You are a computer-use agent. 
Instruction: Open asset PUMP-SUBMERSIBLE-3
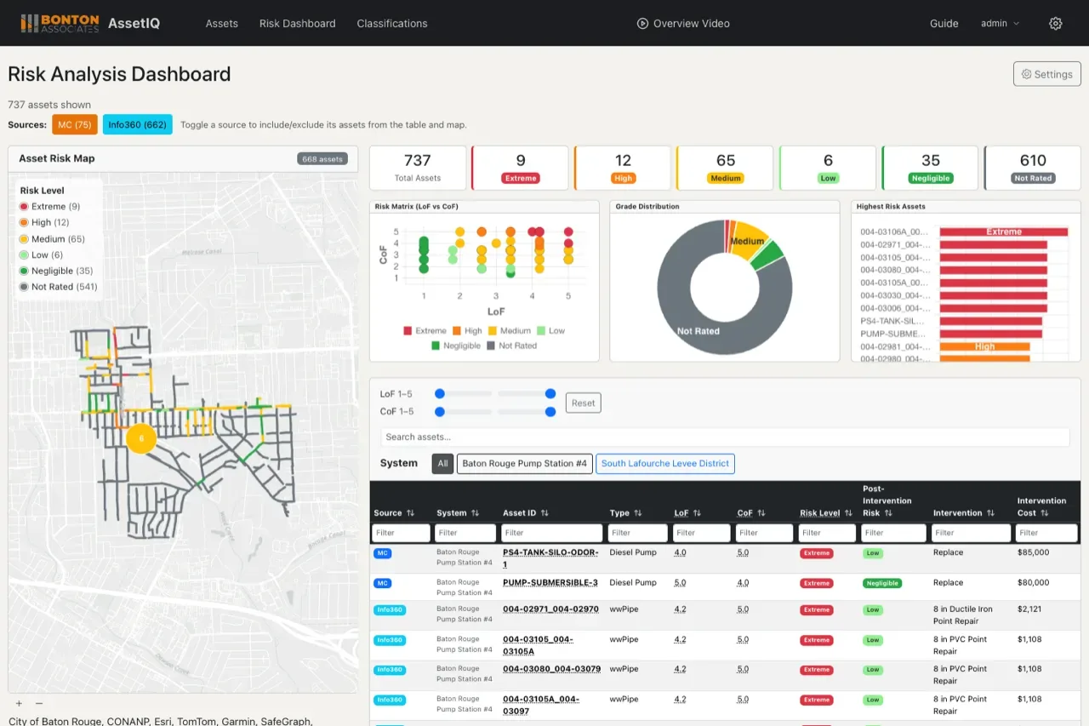click(x=550, y=583)
